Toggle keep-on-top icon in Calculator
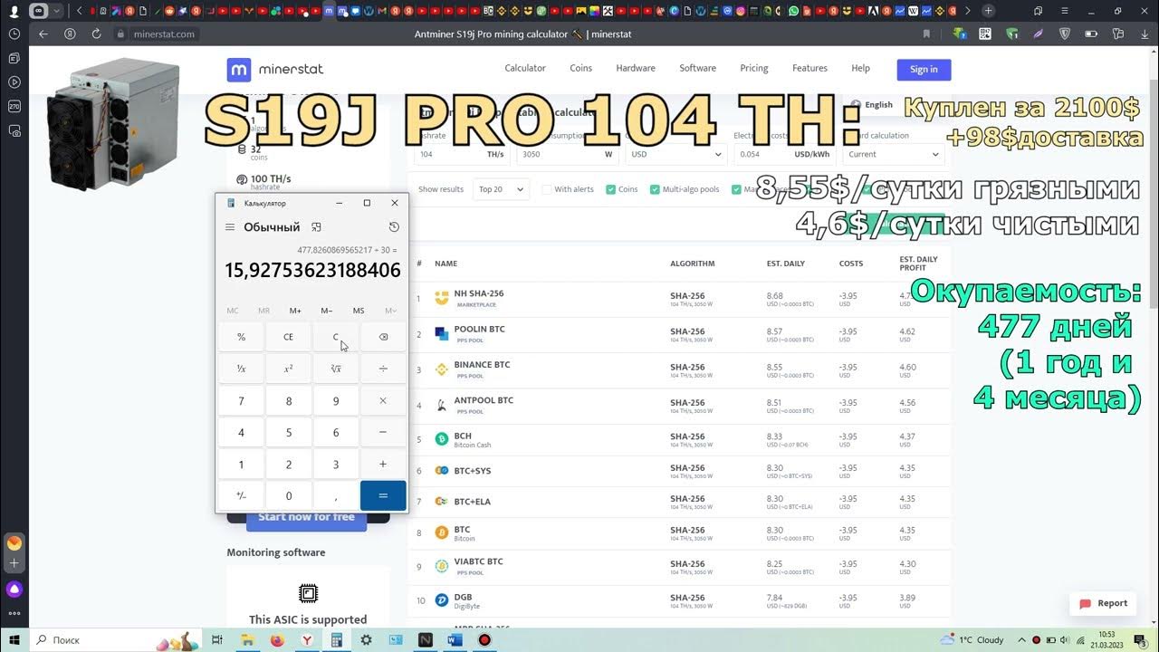 pos(316,227)
